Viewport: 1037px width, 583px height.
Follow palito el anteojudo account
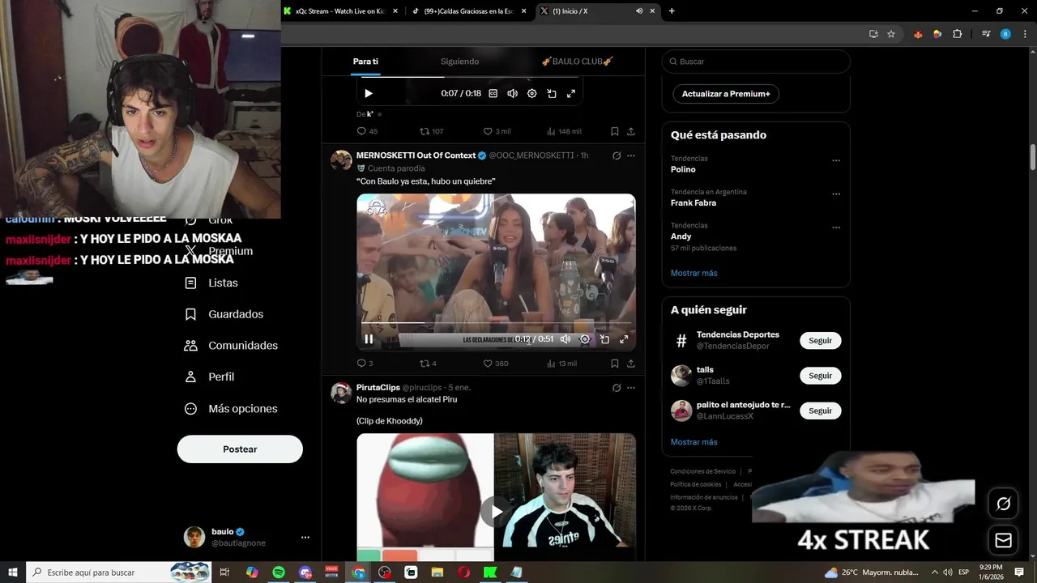[x=820, y=411]
